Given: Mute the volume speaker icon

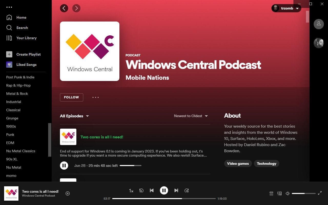Looking at the screenshot, I should 287,193.
